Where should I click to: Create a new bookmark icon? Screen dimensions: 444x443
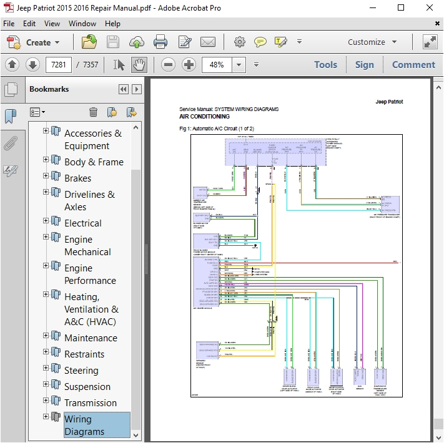112,112
